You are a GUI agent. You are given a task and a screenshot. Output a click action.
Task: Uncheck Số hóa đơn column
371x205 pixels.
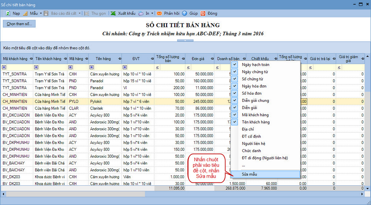234,93
